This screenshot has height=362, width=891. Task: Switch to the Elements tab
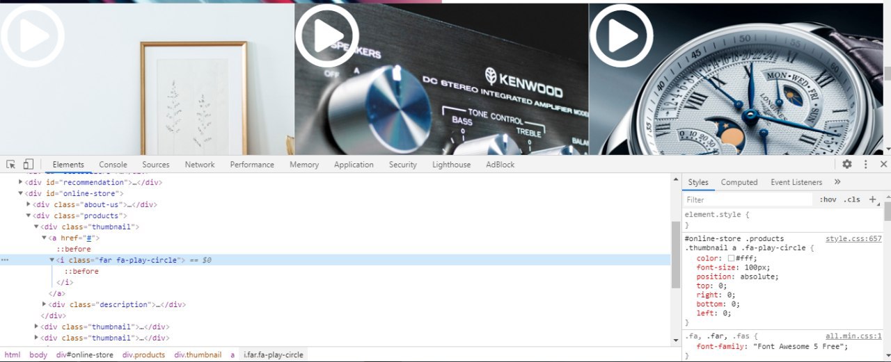[68, 165]
